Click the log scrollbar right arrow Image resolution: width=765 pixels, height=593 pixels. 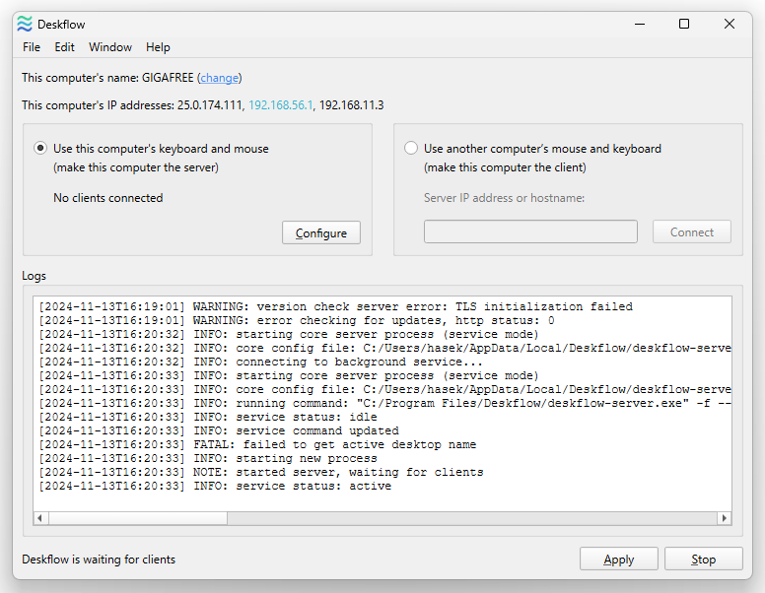(x=725, y=518)
